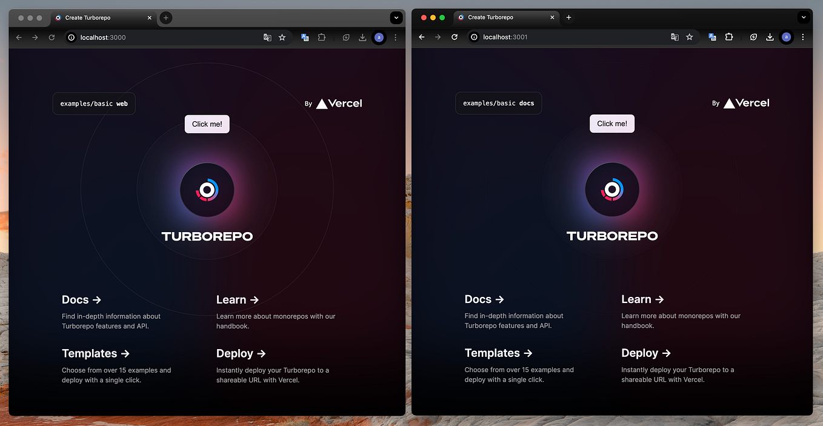Click translate icon in localhost:3001 address bar
This screenshot has height=426, width=823.
[675, 37]
